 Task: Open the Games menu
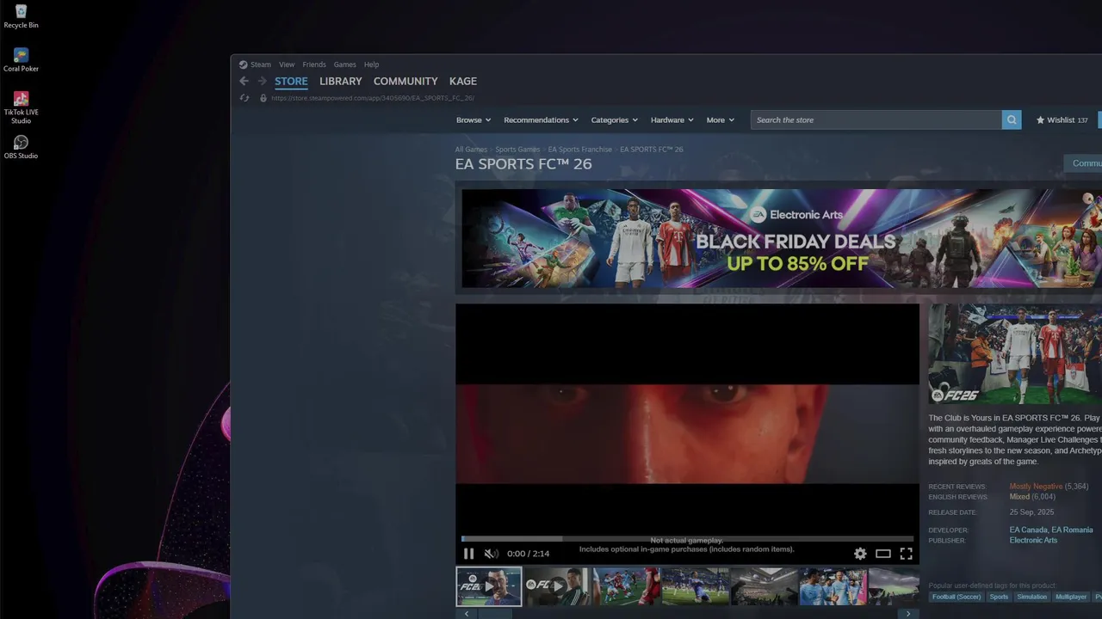345,64
